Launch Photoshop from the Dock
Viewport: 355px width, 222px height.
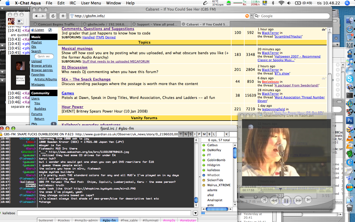point(349,121)
